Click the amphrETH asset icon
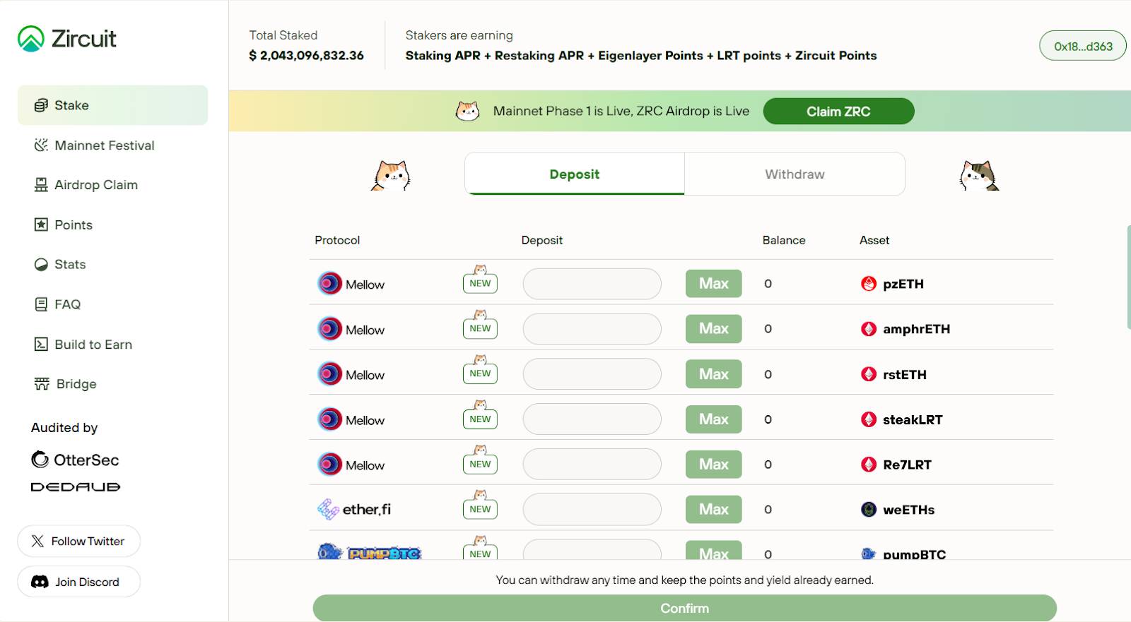1131x622 pixels. pos(869,329)
